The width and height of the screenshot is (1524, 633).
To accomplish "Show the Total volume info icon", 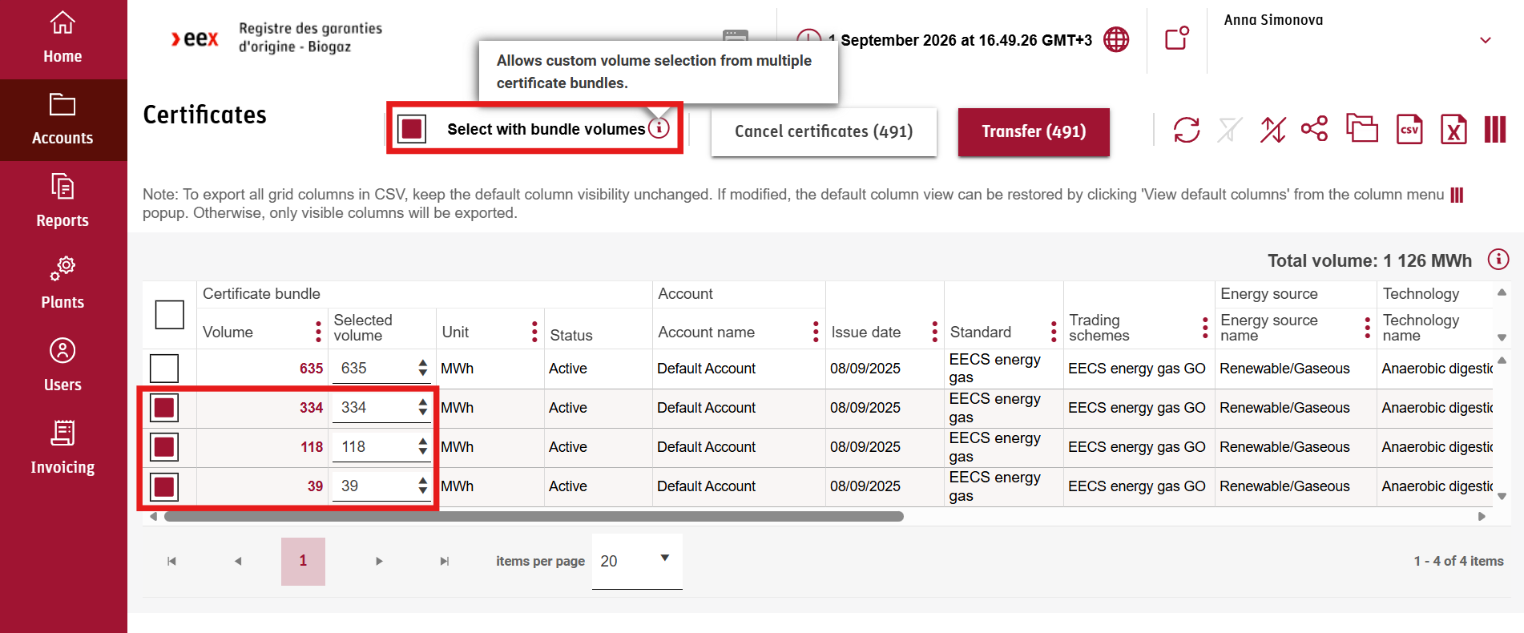I will pyautogui.click(x=1498, y=260).
